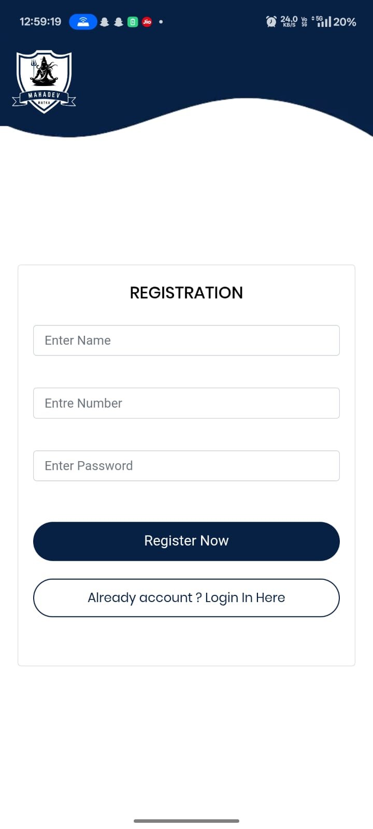Tap the first Snapchat ghost notification icon
The width and height of the screenshot is (373, 829).
pyautogui.click(x=104, y=22)
